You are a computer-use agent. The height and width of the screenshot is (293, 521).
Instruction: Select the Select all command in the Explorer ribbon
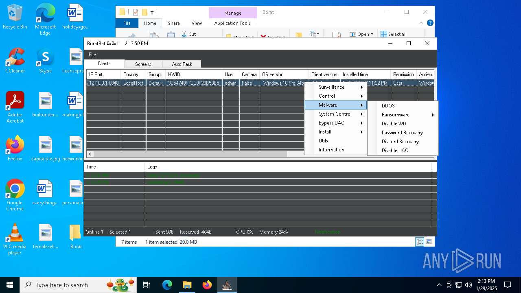(393, 34)
